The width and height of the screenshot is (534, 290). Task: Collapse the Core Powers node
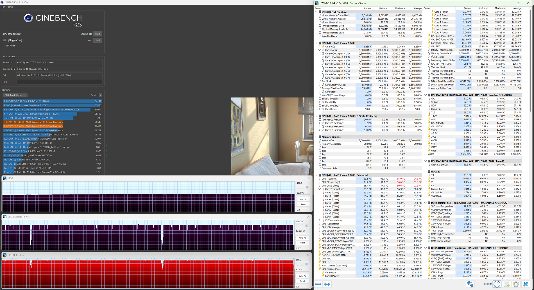pyautogui.click(x=320, y=273)
